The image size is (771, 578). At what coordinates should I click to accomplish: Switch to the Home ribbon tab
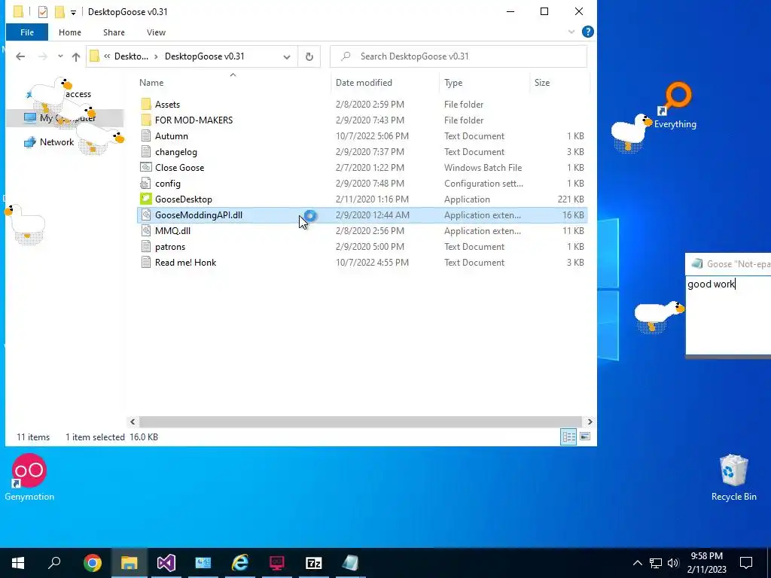pos(70,32)
